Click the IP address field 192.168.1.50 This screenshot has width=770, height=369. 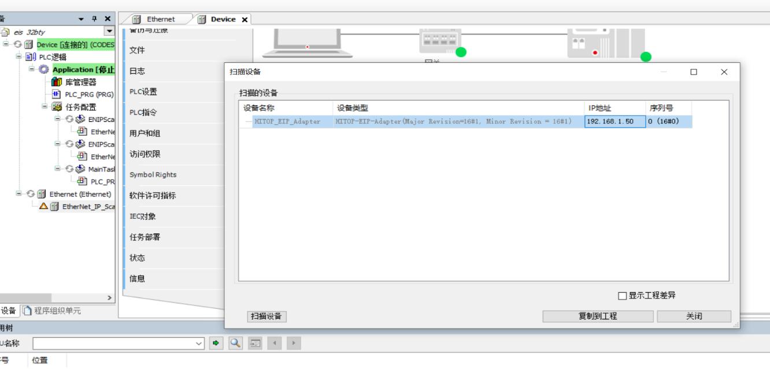coord(615,121)
